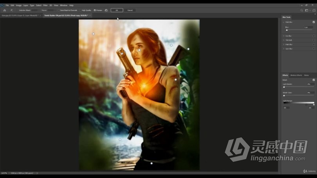Enable the Tilt-Shift checkbox
The image size is (317, 178).
pyautogui.click(x=314, y=40)
